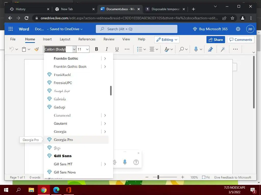Close the dictation floating toolbar
Viewport: 261px width, 195px height.
[138, 153]
